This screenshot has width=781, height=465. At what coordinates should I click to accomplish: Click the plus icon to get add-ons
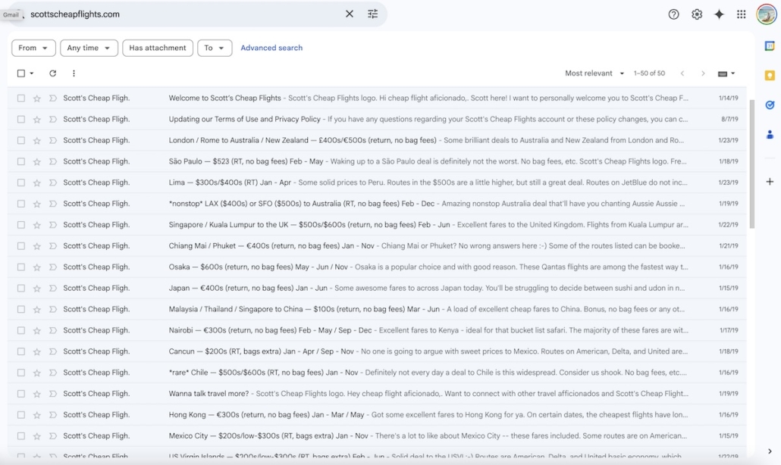tap(770, 182)
